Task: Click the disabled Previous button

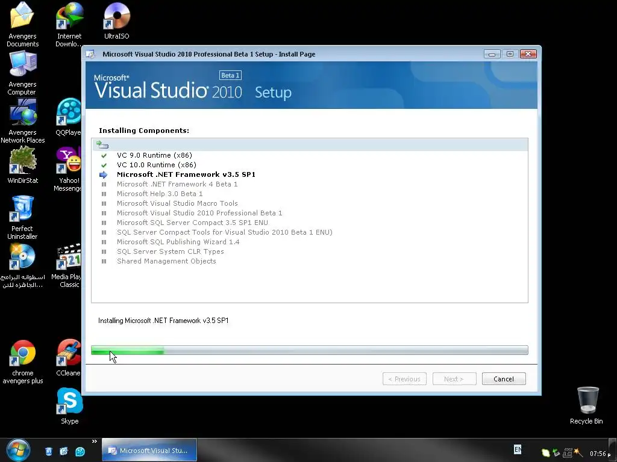Action: (404, 379)
